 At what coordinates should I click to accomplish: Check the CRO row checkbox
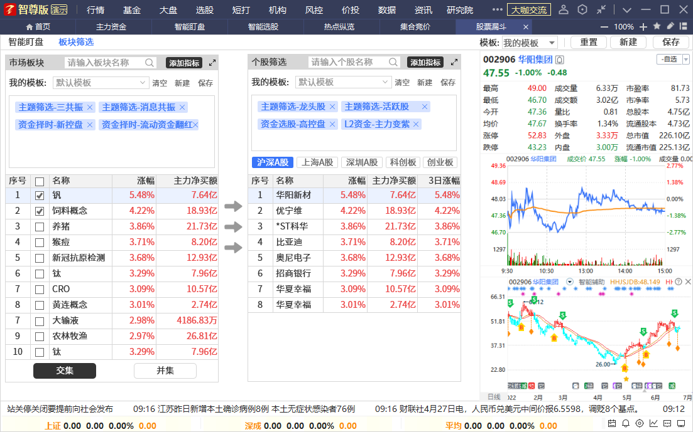40,290
